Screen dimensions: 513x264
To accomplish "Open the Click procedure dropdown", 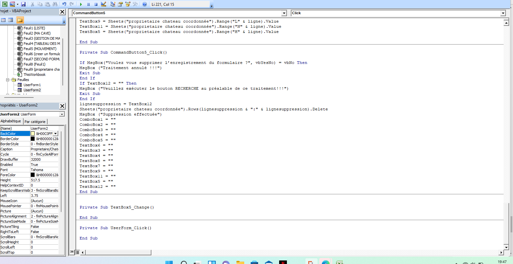I will pos(503,13).
